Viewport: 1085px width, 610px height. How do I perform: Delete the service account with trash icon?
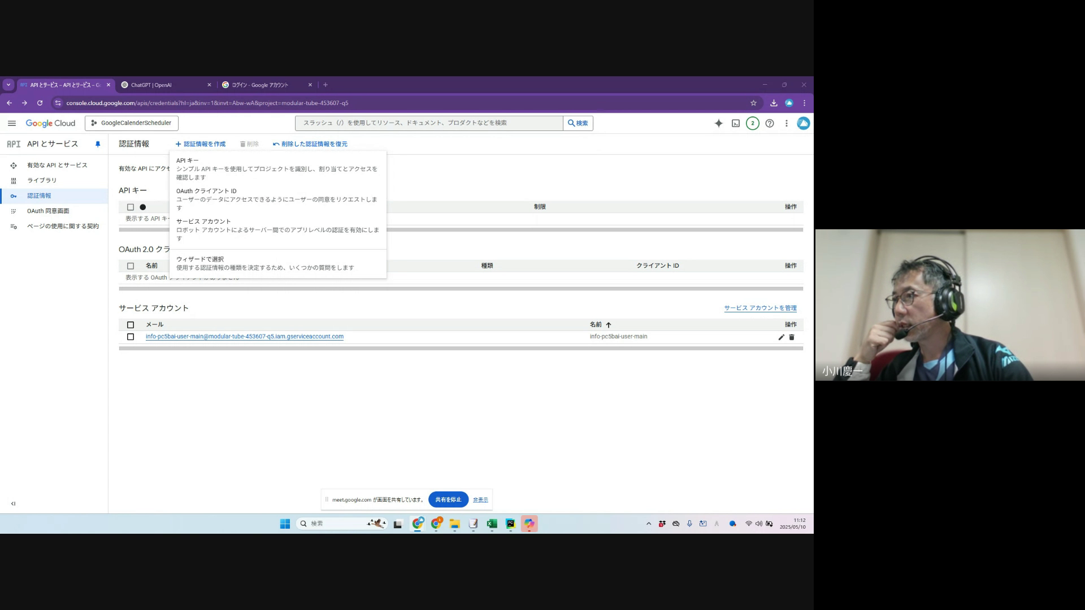[791, 337]
